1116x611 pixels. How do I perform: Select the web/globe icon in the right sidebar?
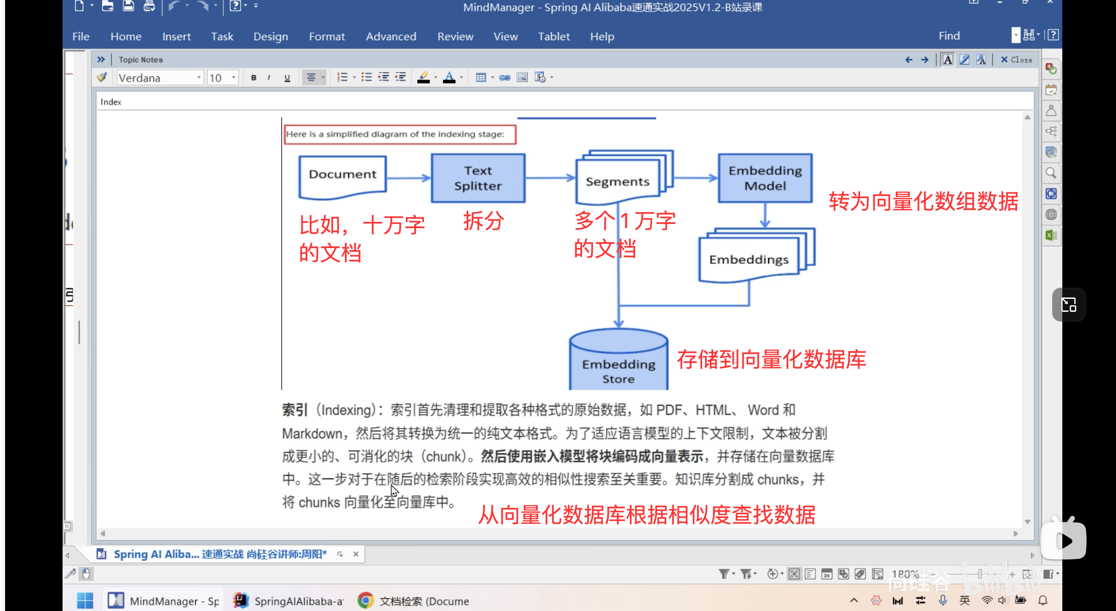click(x=1051, y=214)
